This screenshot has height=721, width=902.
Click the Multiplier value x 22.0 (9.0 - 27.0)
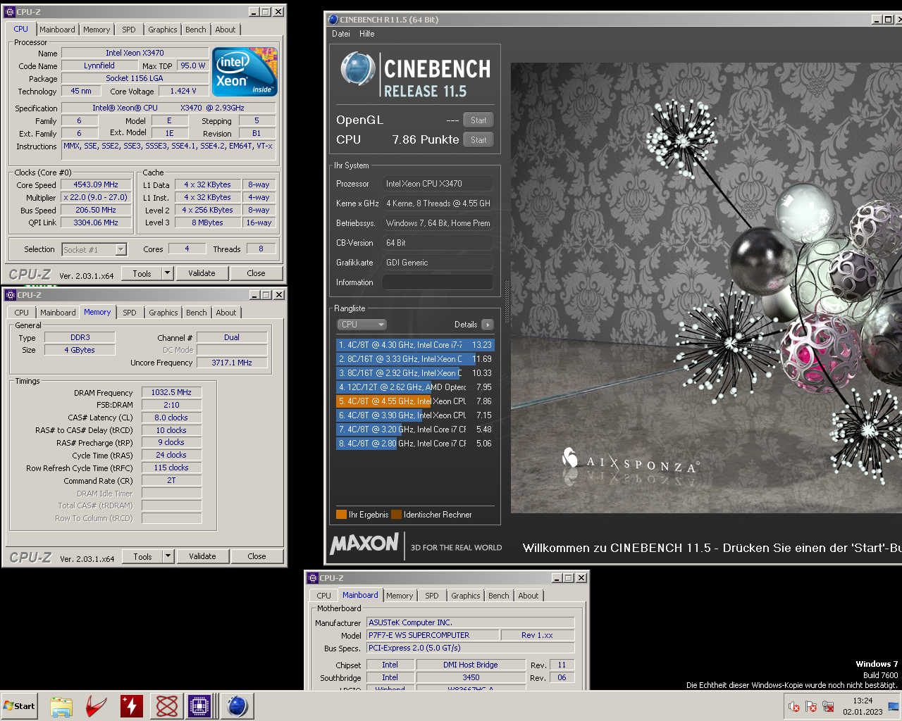click(x=96, y=197)
